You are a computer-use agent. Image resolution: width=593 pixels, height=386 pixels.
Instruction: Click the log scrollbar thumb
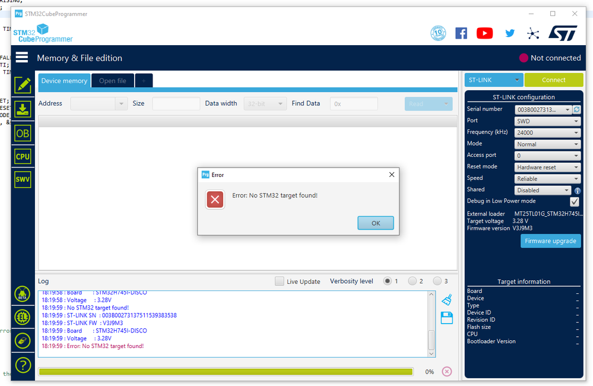click(431, 340)
